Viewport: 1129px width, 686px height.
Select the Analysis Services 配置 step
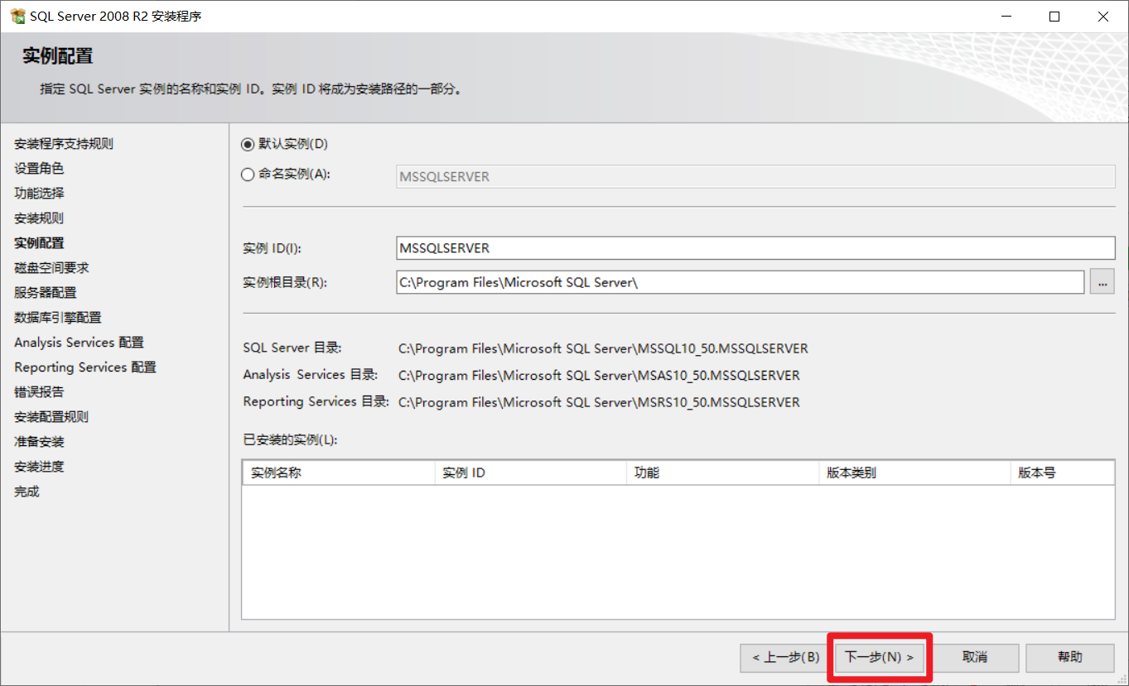(79, 343)
